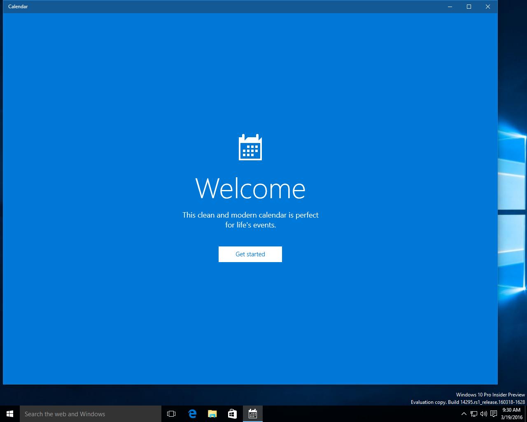Show hidden system tray icons
This screenshot has width=527, height=422.
pyautogui.click(x=464, y=414)
